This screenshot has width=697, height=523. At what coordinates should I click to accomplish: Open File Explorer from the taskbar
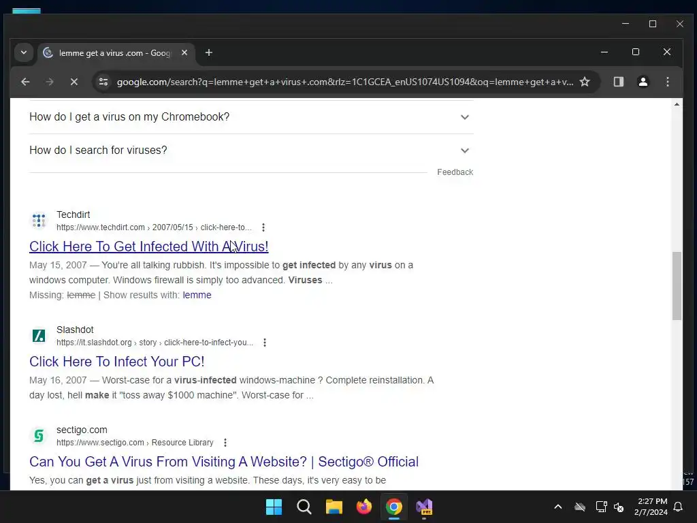point(334,507)
